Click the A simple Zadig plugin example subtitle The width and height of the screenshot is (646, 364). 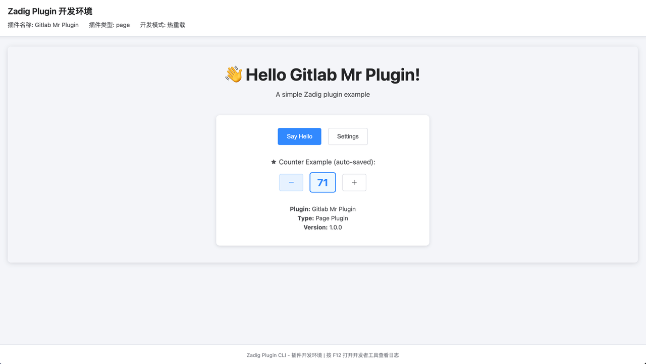[323, 94]
